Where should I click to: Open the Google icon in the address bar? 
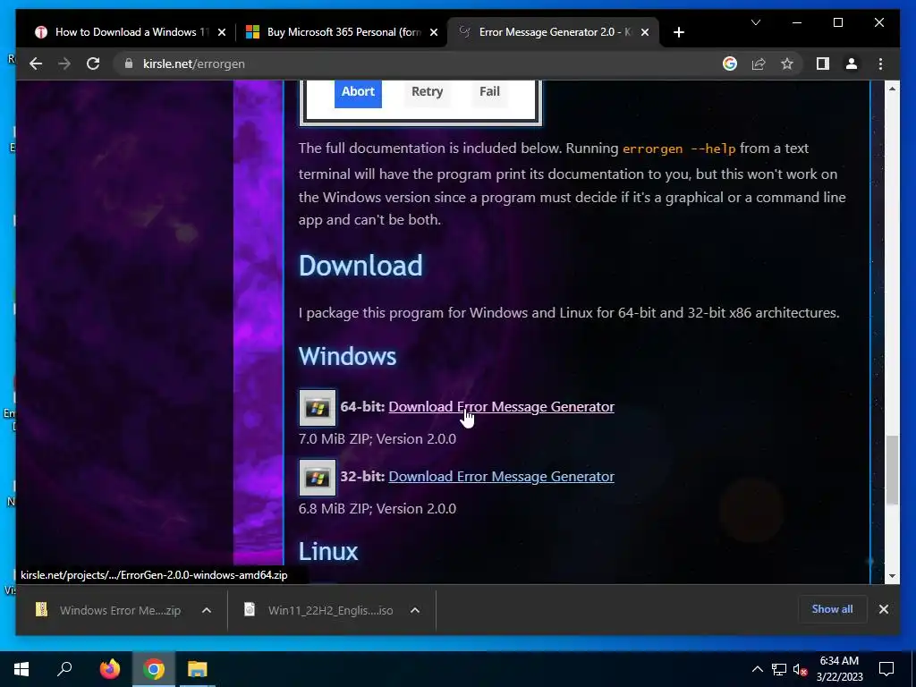[x=730, y=64]
